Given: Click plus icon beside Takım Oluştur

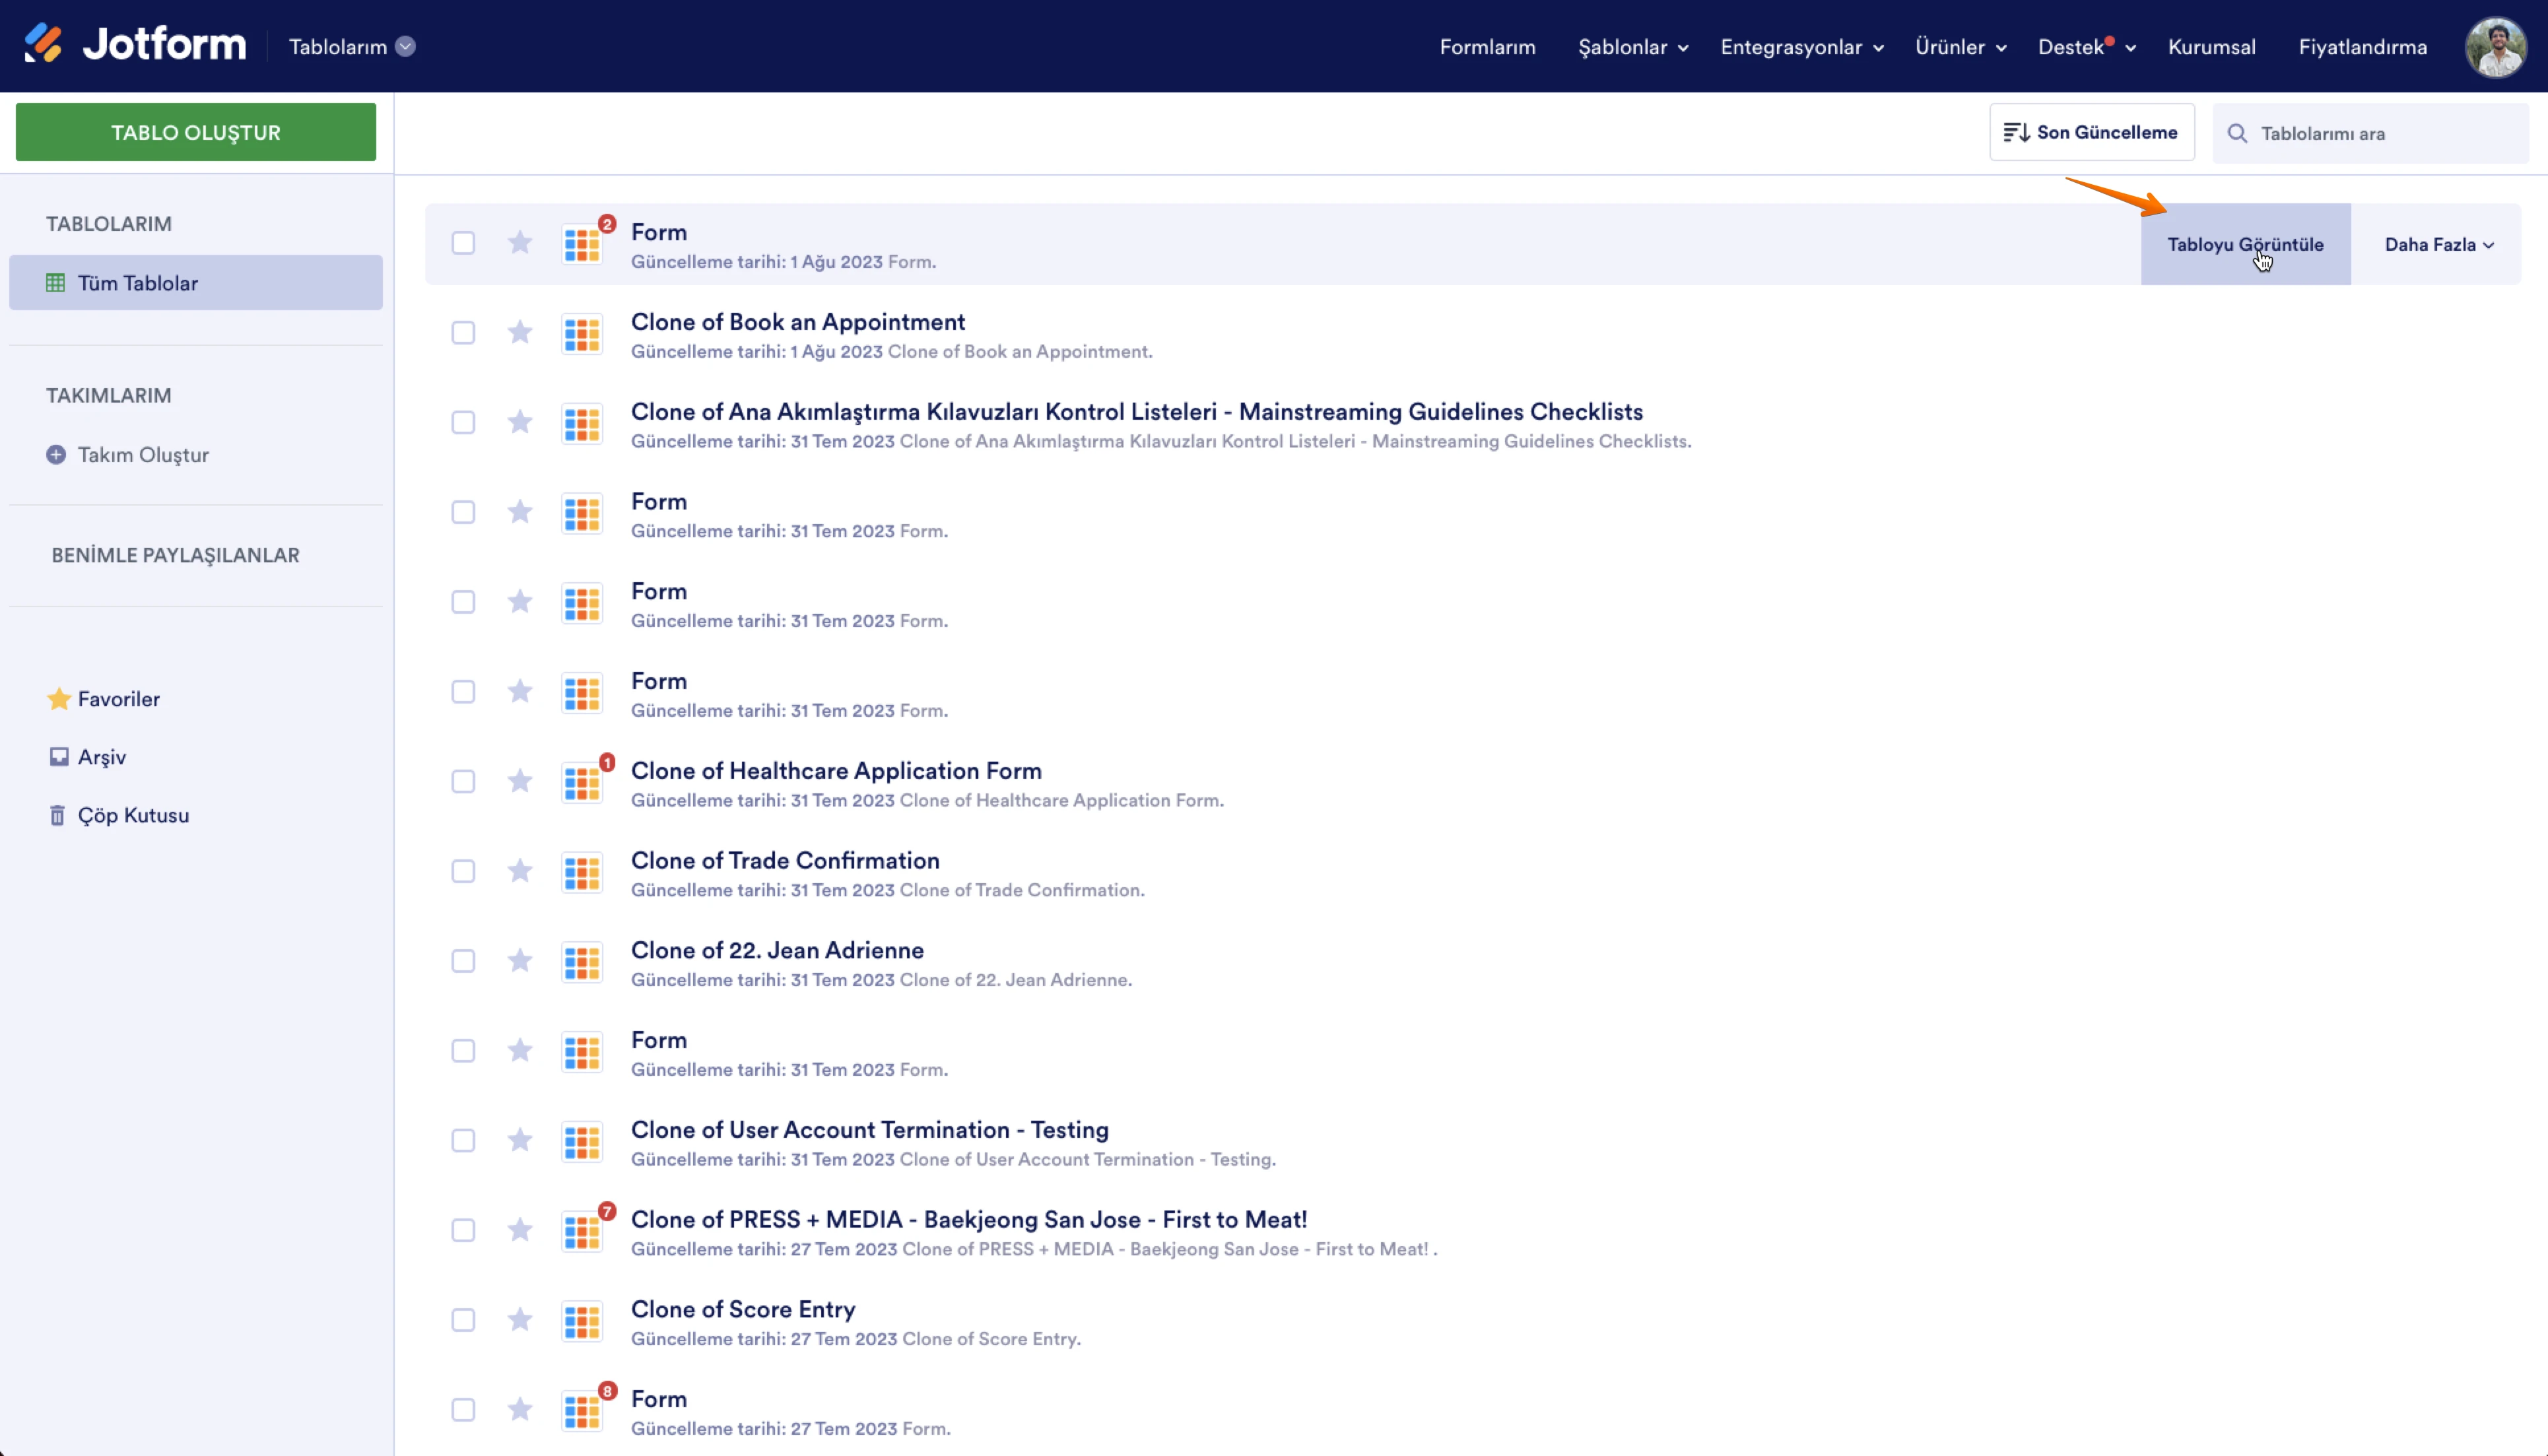Looking at the screenshot, I should [x=56, y=455].
